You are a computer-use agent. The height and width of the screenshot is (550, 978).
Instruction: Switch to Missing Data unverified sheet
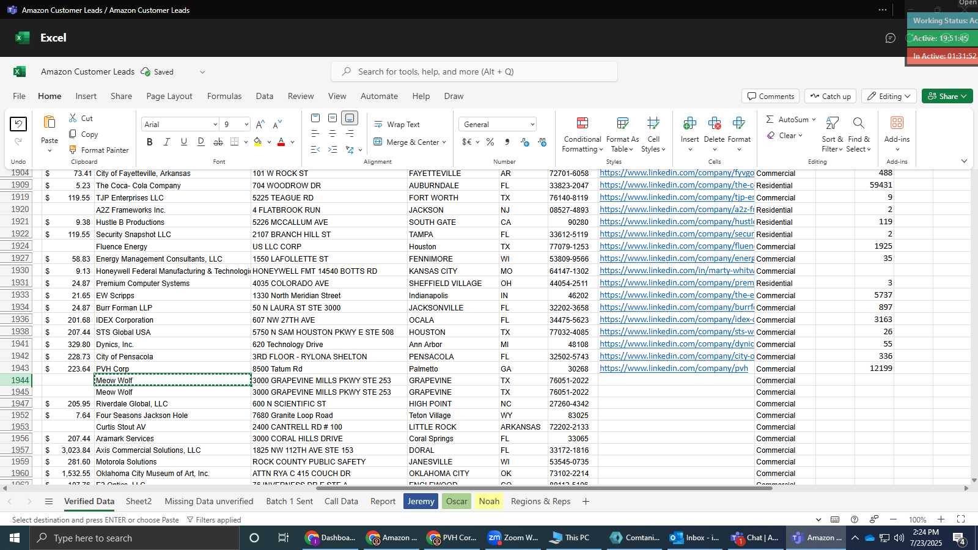click(x=209, y=501)
